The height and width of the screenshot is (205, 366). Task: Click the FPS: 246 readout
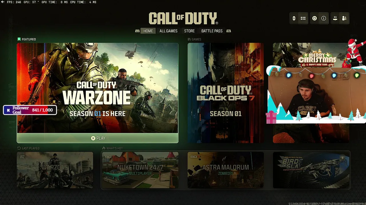click(x=14, y=2)
